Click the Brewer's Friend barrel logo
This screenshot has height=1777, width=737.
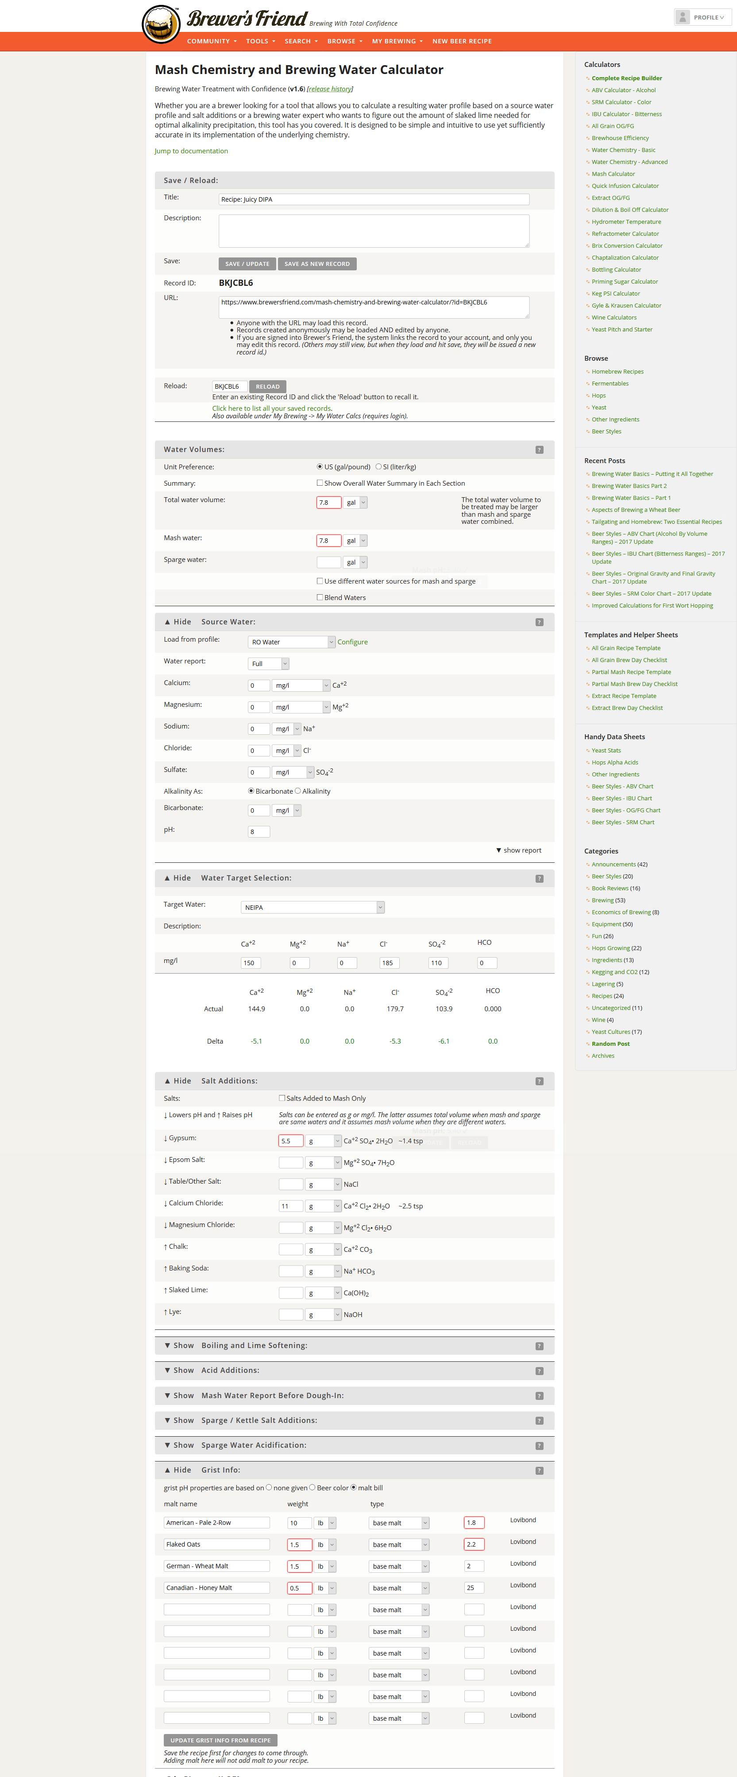(x=161, y=24)
